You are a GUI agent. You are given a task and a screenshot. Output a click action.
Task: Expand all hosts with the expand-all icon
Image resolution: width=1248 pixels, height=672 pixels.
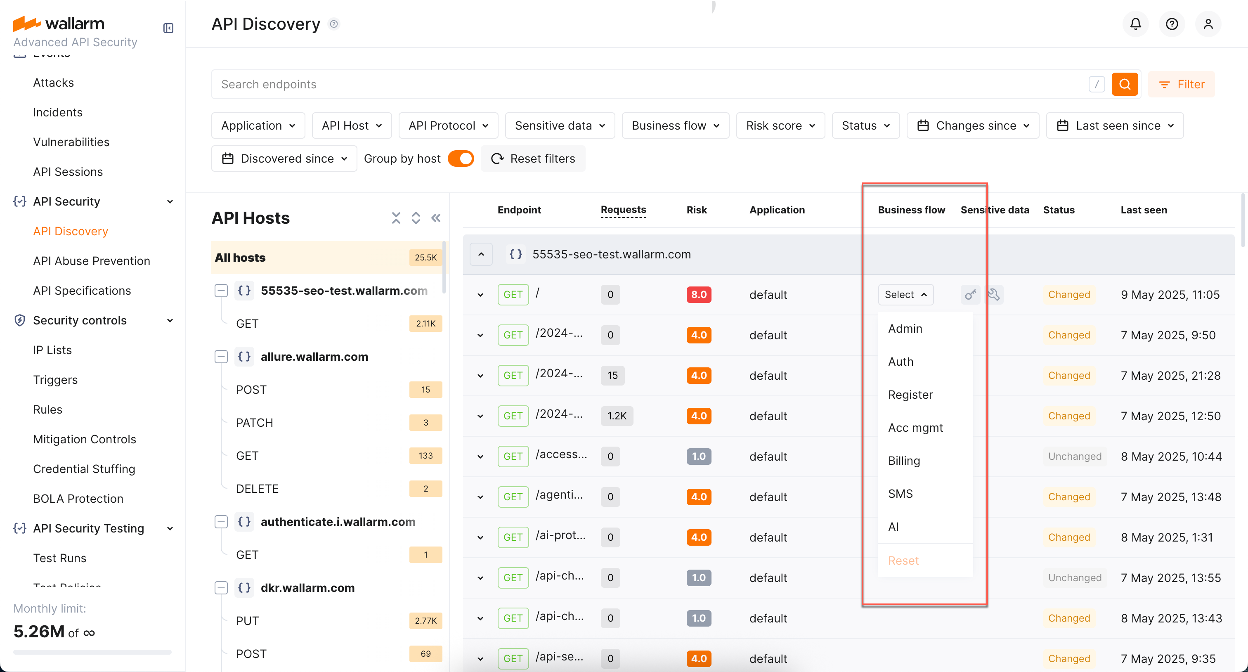pos(416,218)
